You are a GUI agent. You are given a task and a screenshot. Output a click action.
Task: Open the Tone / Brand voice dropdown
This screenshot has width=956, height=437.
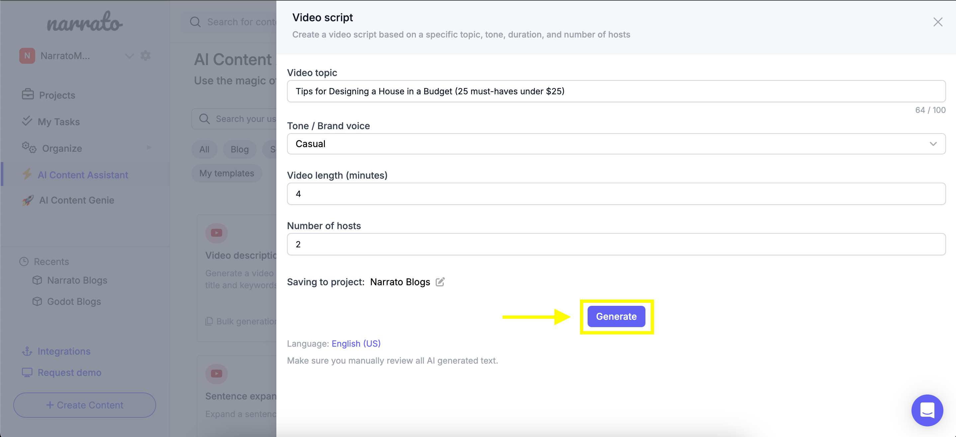616,144
